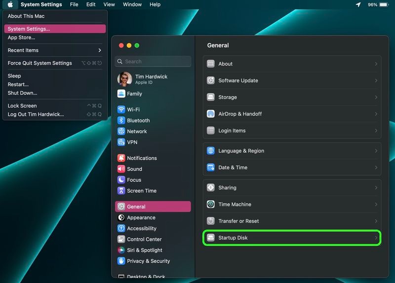The width and height of the screenshot is (395, 283).
Task: Choose Restart... from Apple menu
Action: (x=55, y=84)
